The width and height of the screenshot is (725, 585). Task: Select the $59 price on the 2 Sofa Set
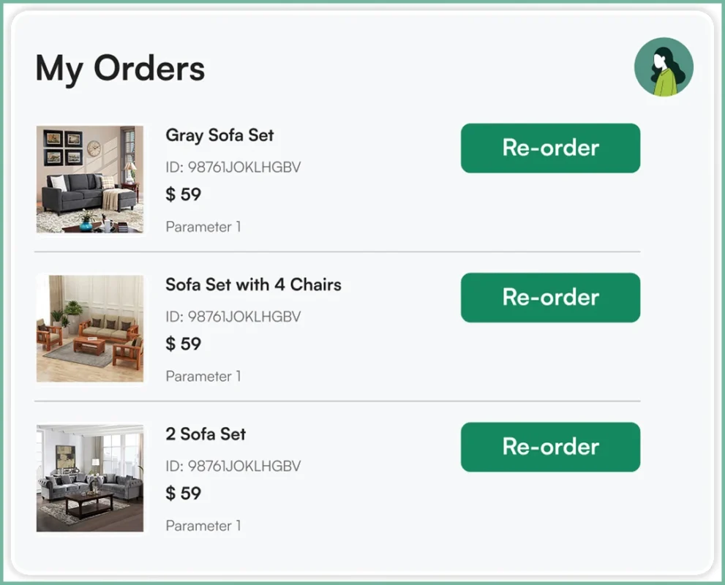click(183, 494)
